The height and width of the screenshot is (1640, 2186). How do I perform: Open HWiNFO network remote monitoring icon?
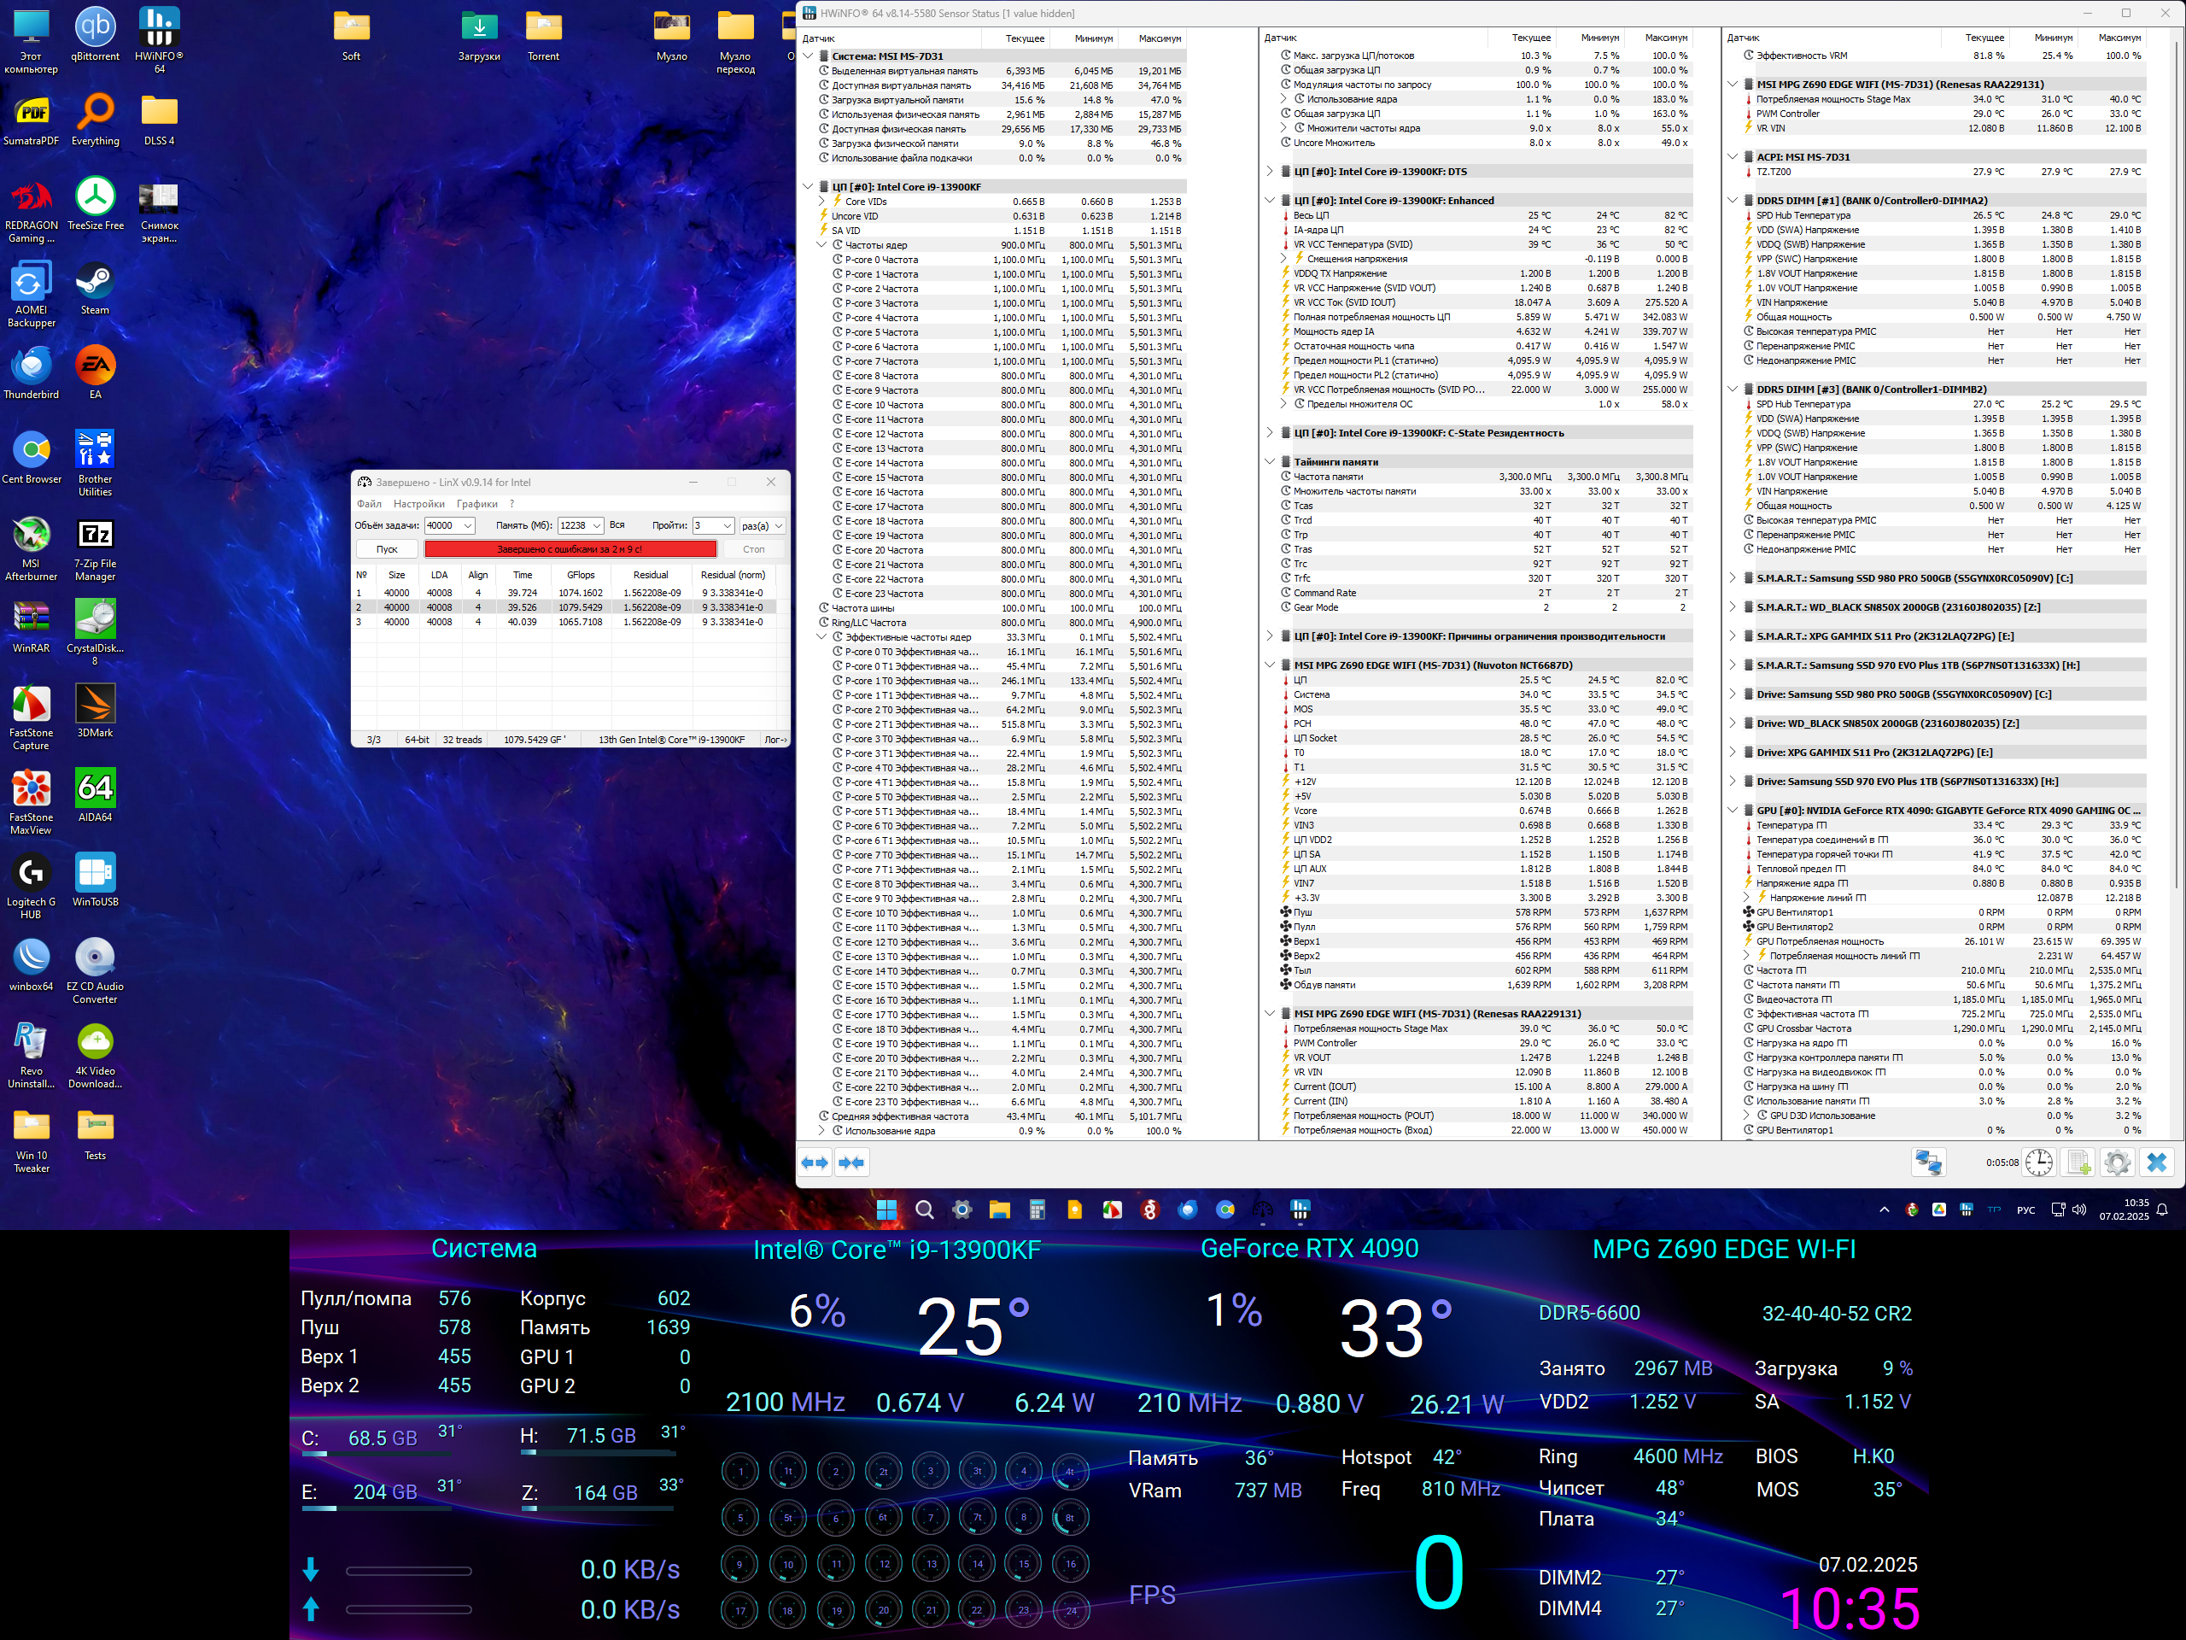[x=1927, y=1163]
